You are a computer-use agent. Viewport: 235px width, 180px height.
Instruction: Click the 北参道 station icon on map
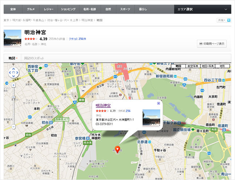[x=149, y=142]
